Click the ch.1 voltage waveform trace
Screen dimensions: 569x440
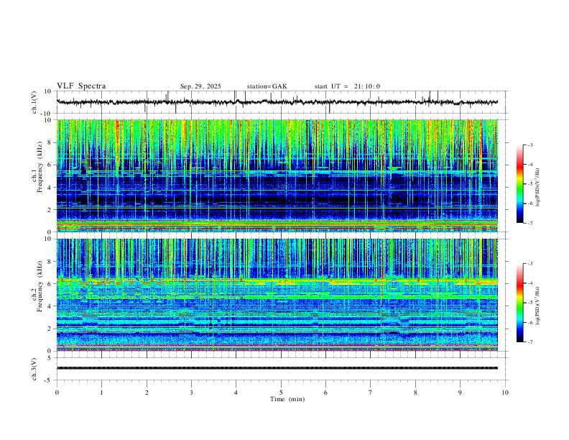277,102
